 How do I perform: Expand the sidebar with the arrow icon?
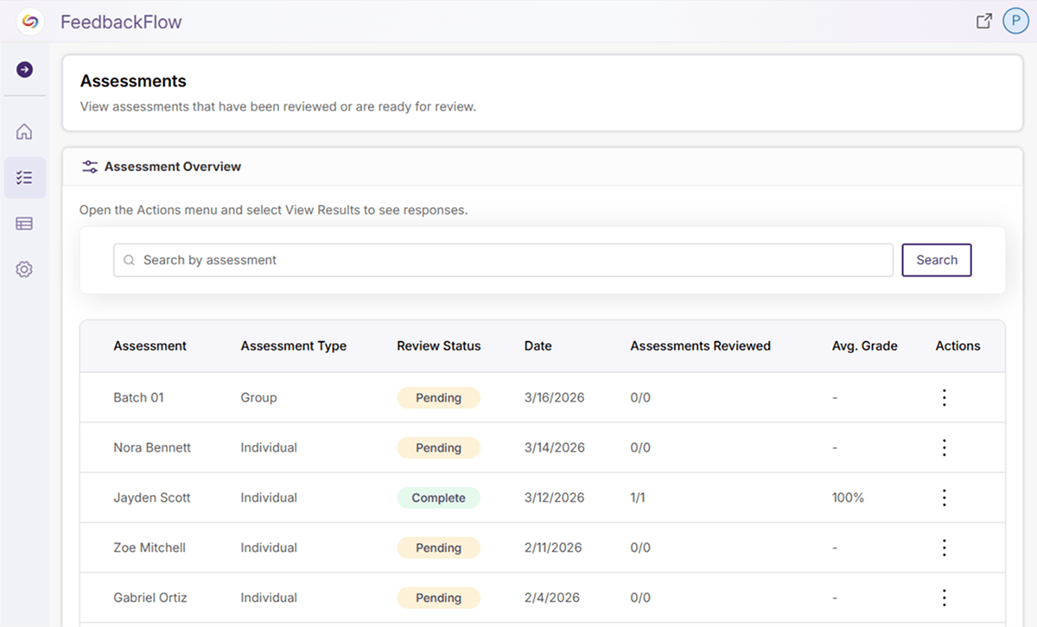click(25, 69)
